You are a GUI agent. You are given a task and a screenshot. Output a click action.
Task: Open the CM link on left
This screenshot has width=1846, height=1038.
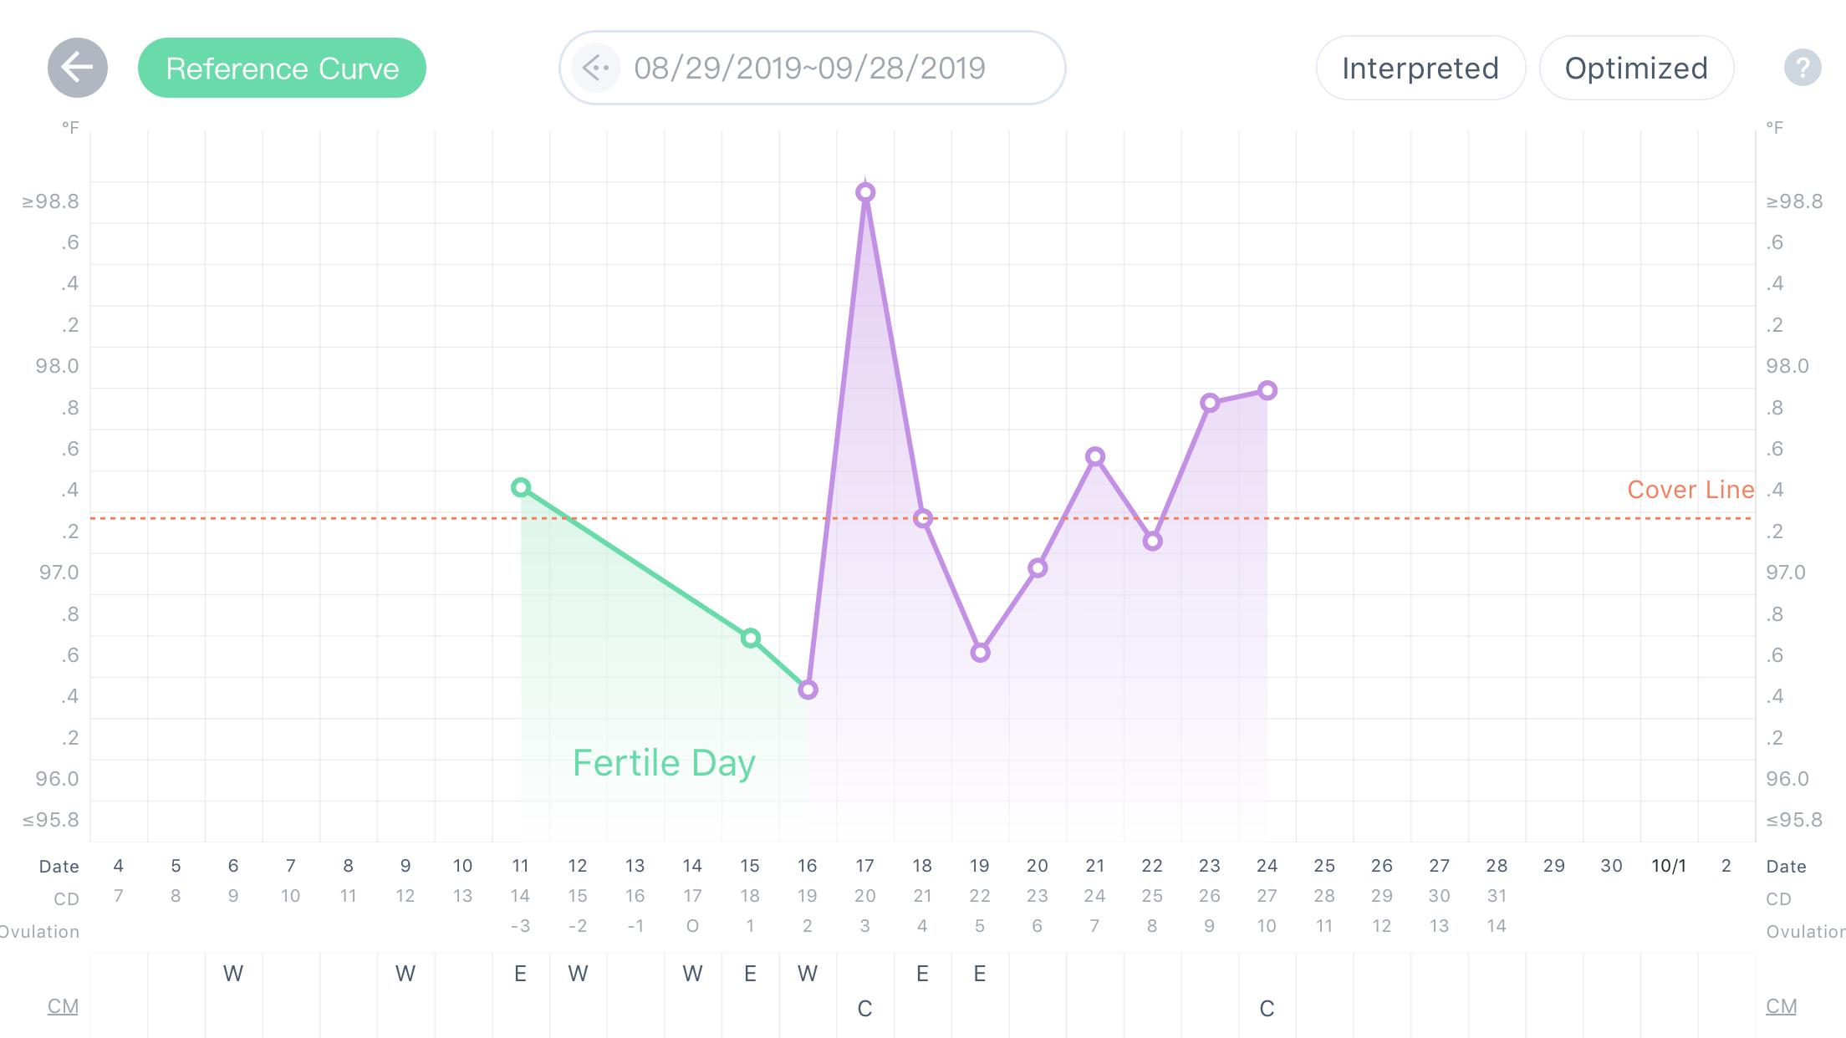tap(63, 1005)
